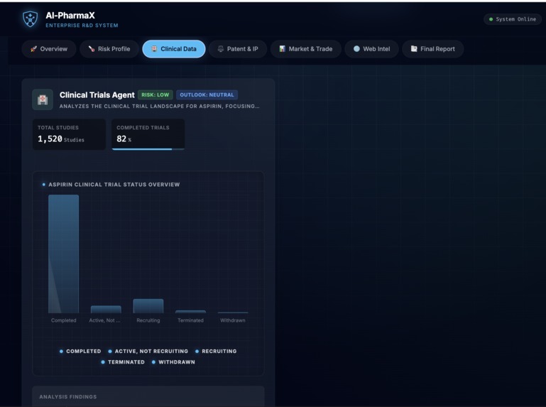Toggle the ACTIVE, NOT RECRUITING legend item
The height and width of the screenshot is (407, 546).
pos(148,352)
